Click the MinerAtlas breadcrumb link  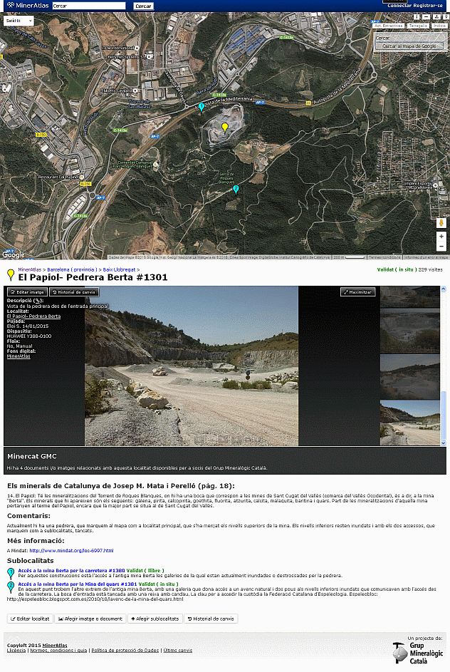[x=29, y=269]
